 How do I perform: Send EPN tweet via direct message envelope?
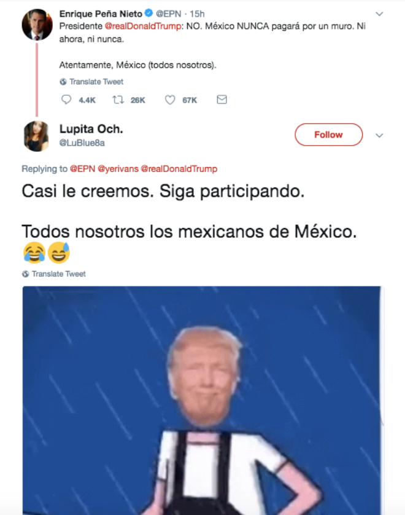click(x=222, y=100)
